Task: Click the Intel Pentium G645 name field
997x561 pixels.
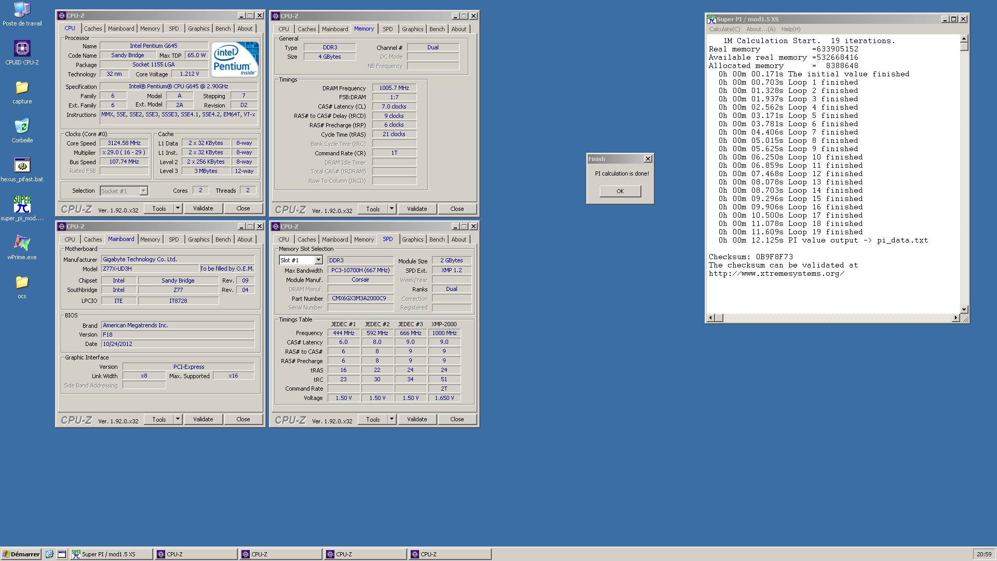Action: pyautogui.click(x=154, y=46)
